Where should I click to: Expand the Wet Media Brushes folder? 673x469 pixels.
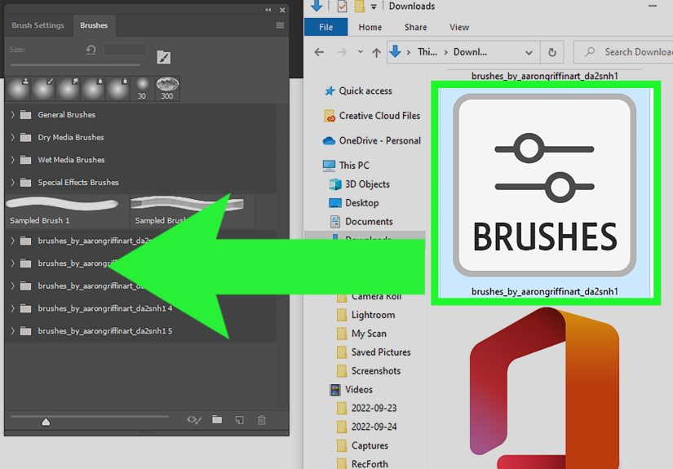[x=12, y=160]
